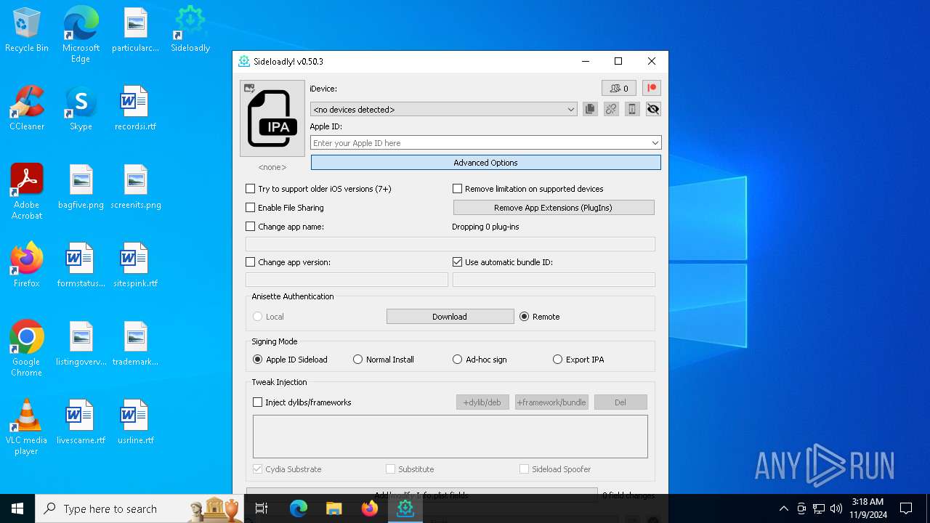
Task: Select the particularc image file on desktop
Action: (x=135, y=31)
